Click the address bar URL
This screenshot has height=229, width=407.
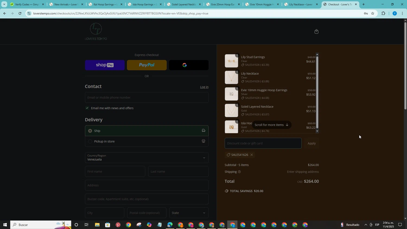(121, 13)
